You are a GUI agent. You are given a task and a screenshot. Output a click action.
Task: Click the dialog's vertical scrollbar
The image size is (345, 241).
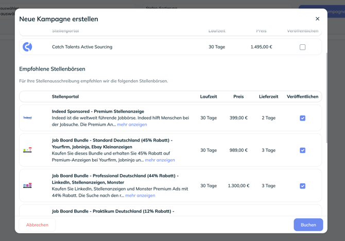pyautogui.click(x=326, y=97)
